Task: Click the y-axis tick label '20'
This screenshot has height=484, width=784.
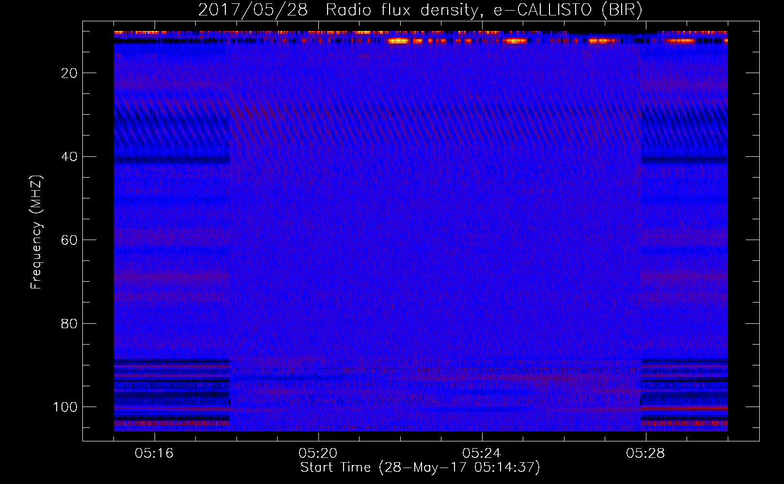Action: pos(69,73)
